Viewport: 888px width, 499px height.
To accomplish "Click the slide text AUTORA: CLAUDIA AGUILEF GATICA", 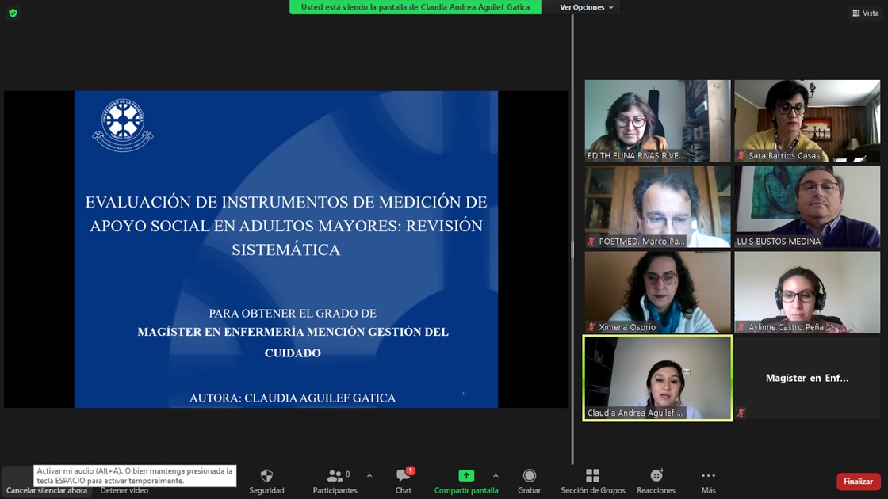I will [x=293, y=398].
